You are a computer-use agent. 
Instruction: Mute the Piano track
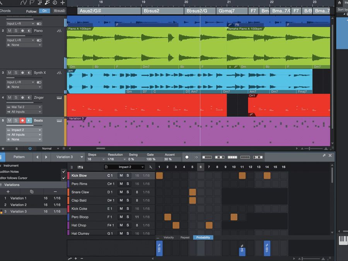coord(9,31)
